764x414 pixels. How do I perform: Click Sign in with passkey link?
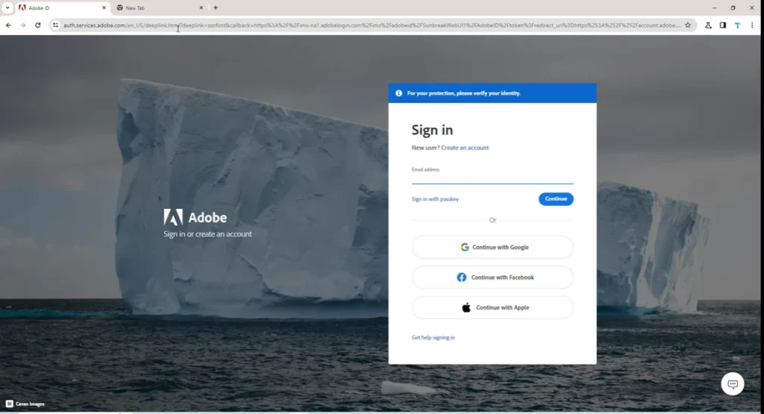tap(435, 199)
